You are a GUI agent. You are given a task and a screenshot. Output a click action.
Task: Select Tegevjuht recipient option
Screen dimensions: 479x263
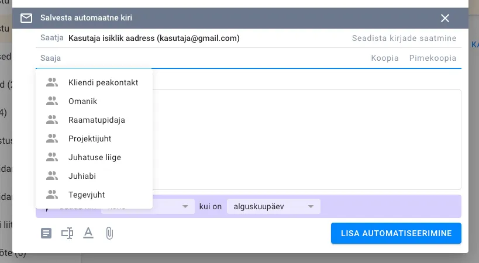pyautogui.click(x=87, y=195)
